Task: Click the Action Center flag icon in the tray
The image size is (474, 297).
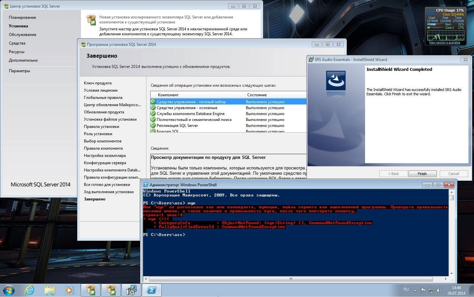Action: (423, 290)
